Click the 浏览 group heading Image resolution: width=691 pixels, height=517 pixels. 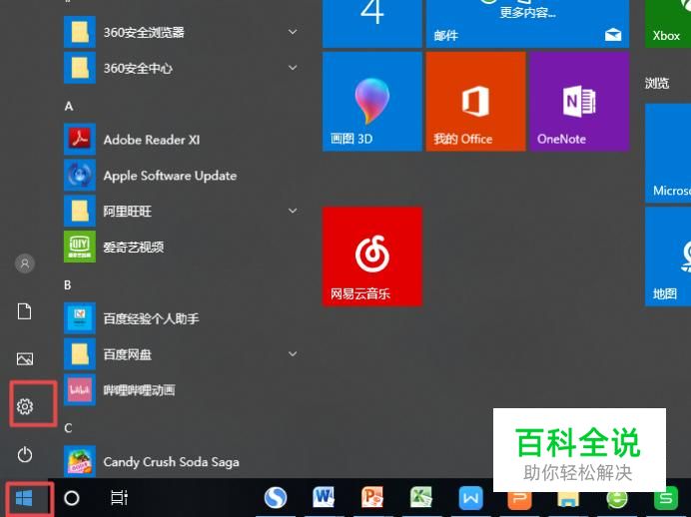click(657, 83)
